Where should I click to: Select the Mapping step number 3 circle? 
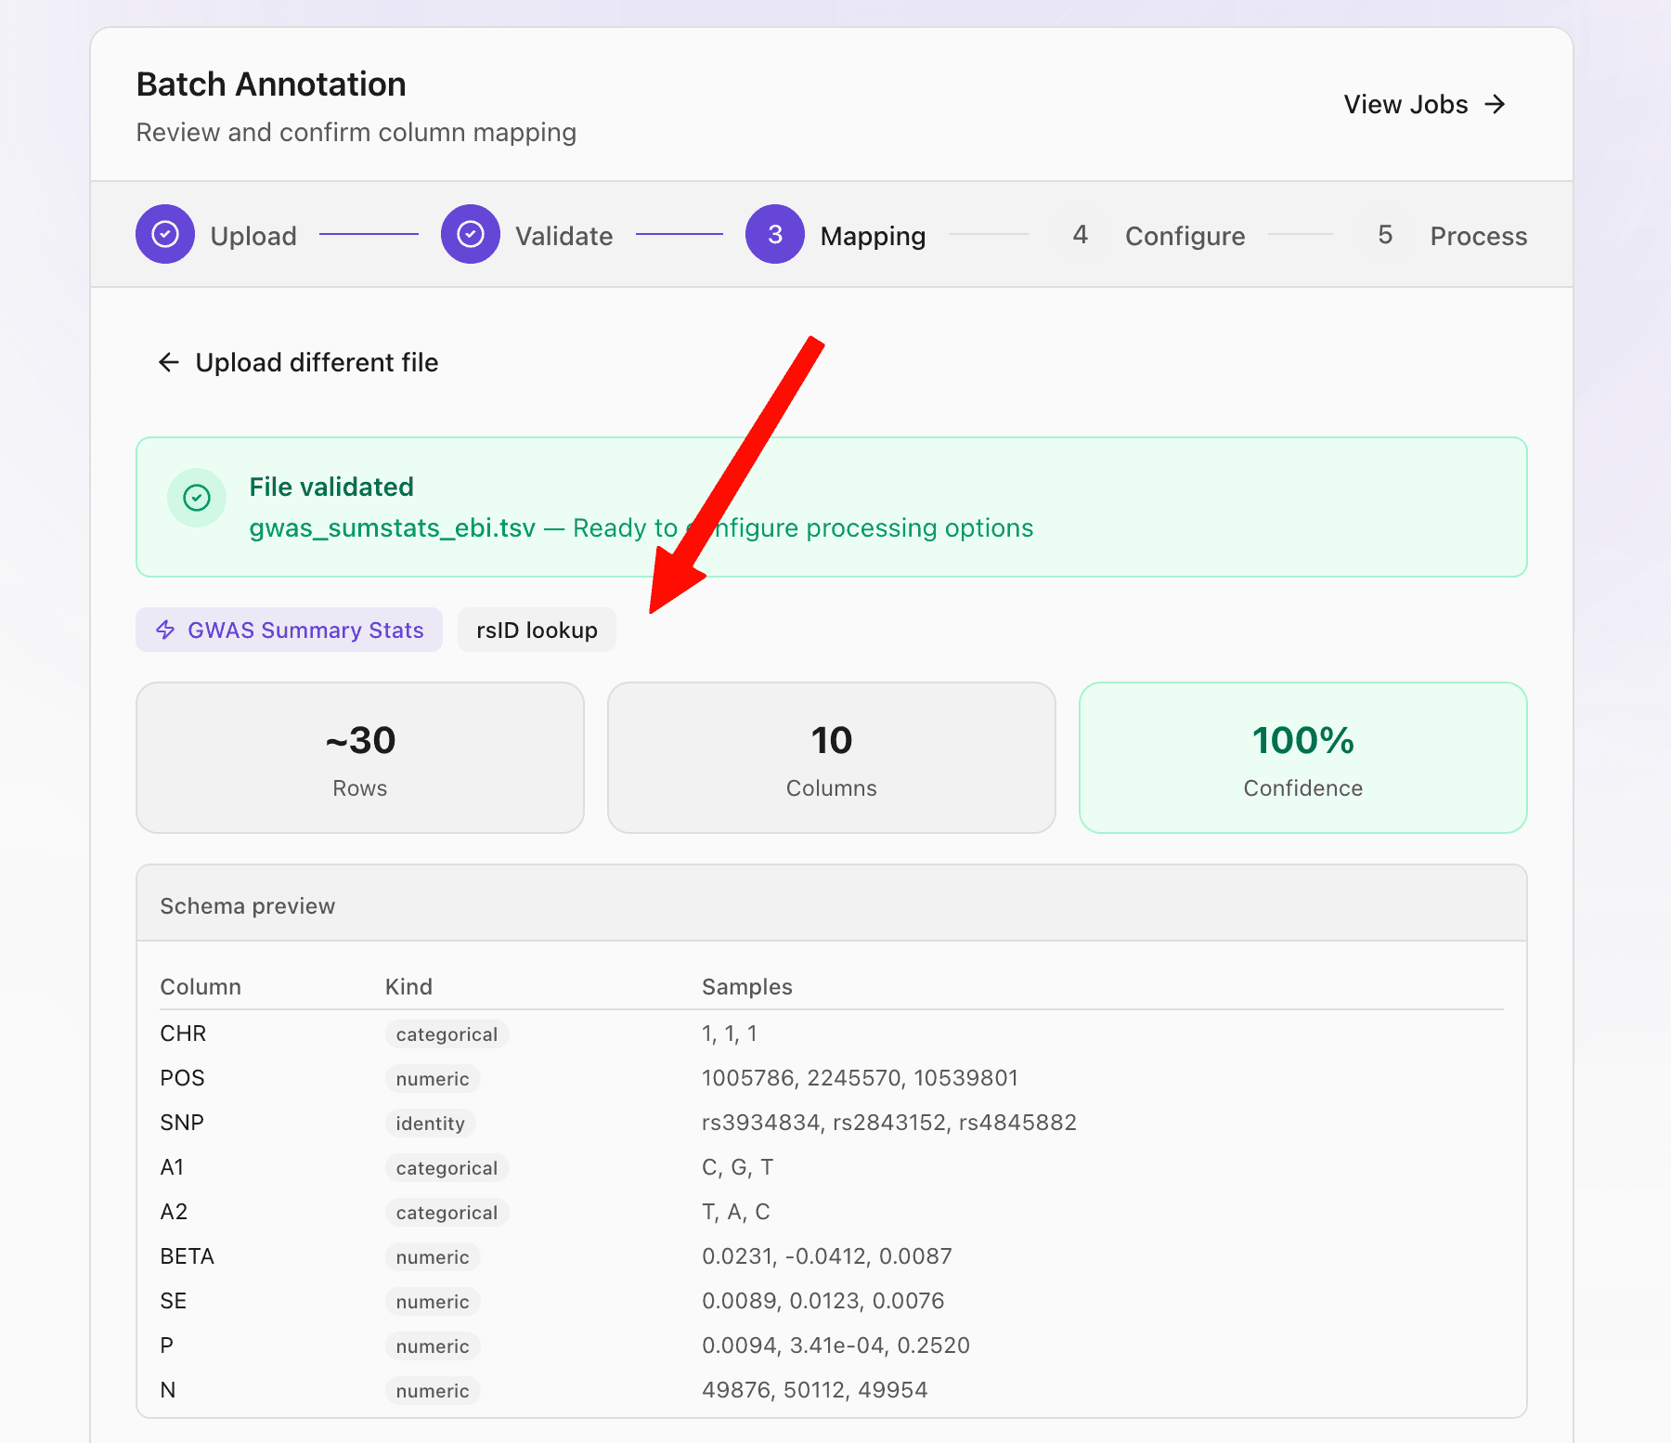click(x=775, y=234)
